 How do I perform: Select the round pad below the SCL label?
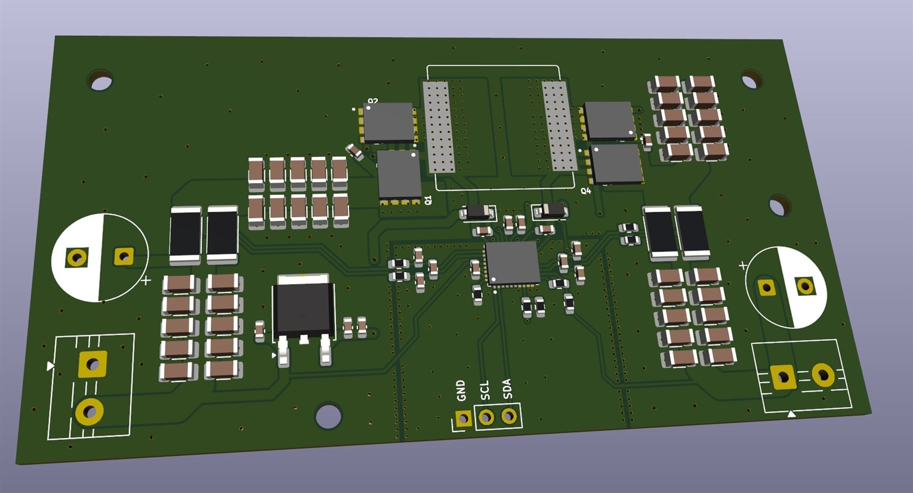(486, 417)
